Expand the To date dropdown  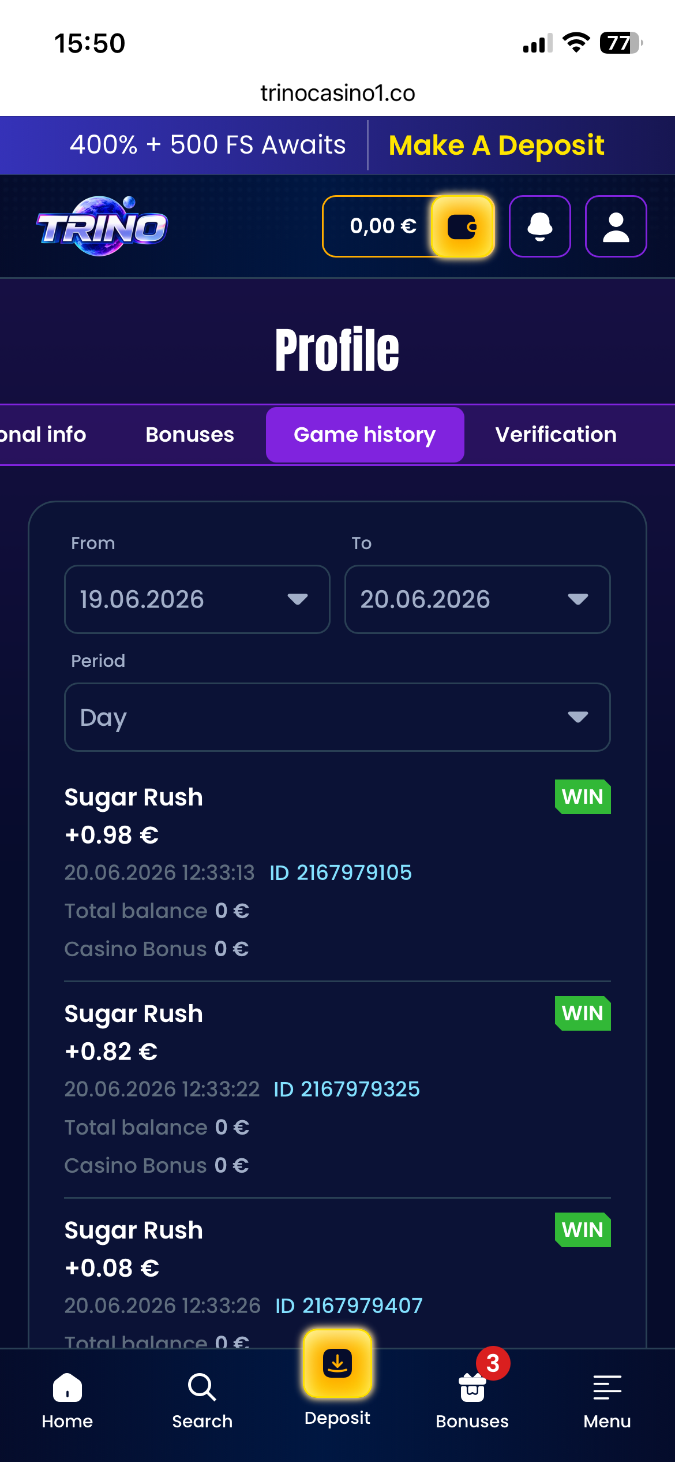point(478,599)
